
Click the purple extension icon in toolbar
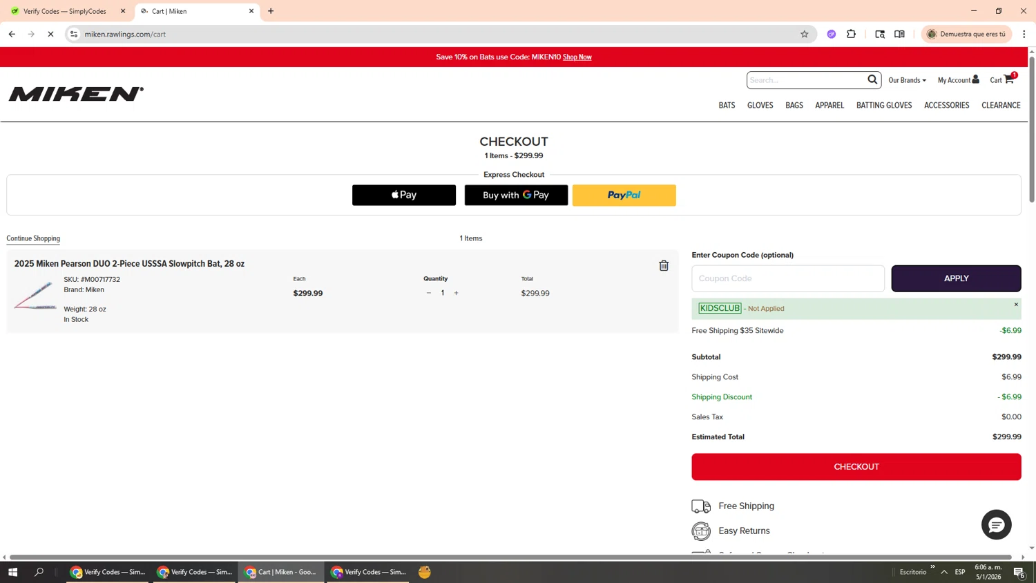point(832,34)
